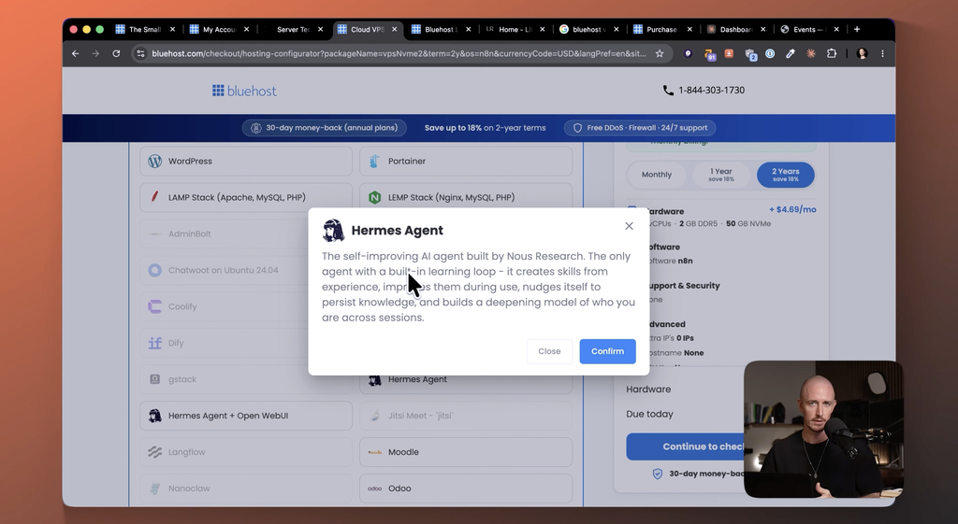Click the shield icon beside 30-day money-back

(658, 474)
